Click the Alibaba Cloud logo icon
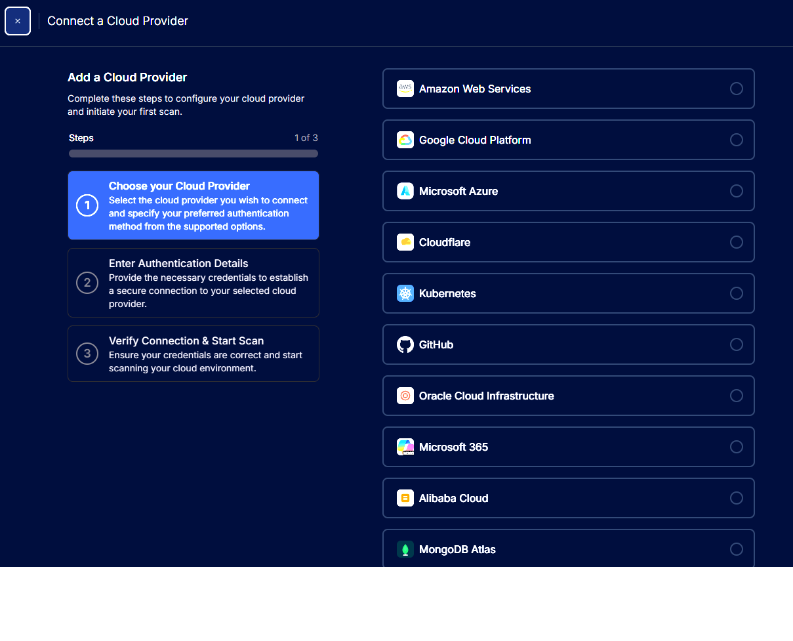Screen dimensions: 793x641 pyautogui.click(x=405, y=498)
